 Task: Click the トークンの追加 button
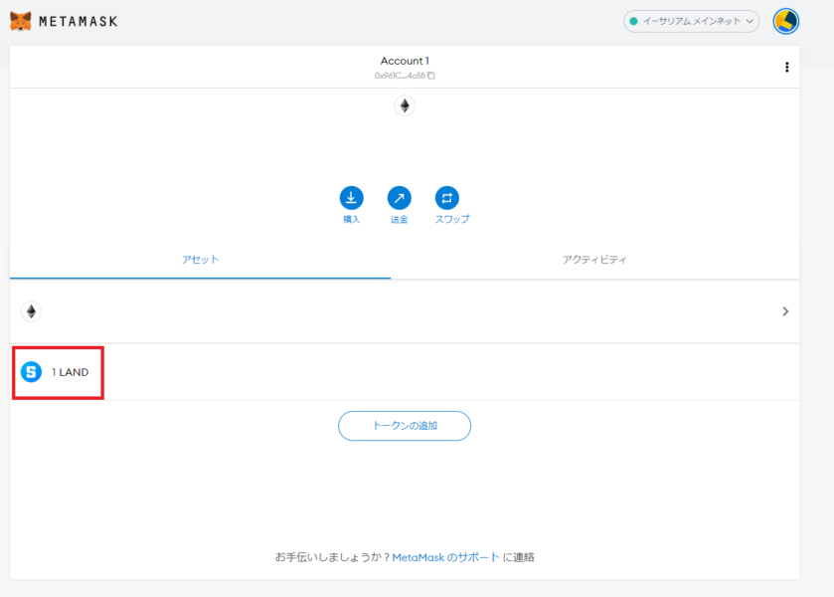405,426
